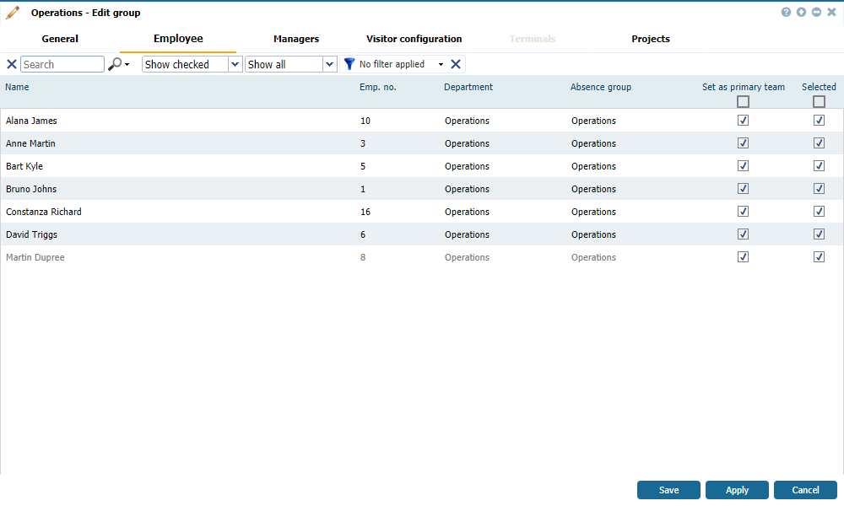Toggle Set as primary team header checkbox
Screen dimensions: 844x506
click(743, 102)
